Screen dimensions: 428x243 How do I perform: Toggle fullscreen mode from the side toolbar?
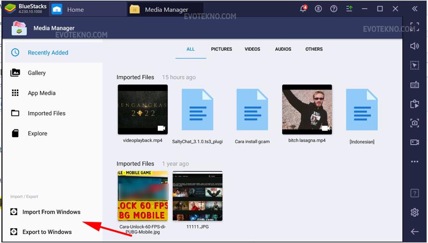coord(415,26)
